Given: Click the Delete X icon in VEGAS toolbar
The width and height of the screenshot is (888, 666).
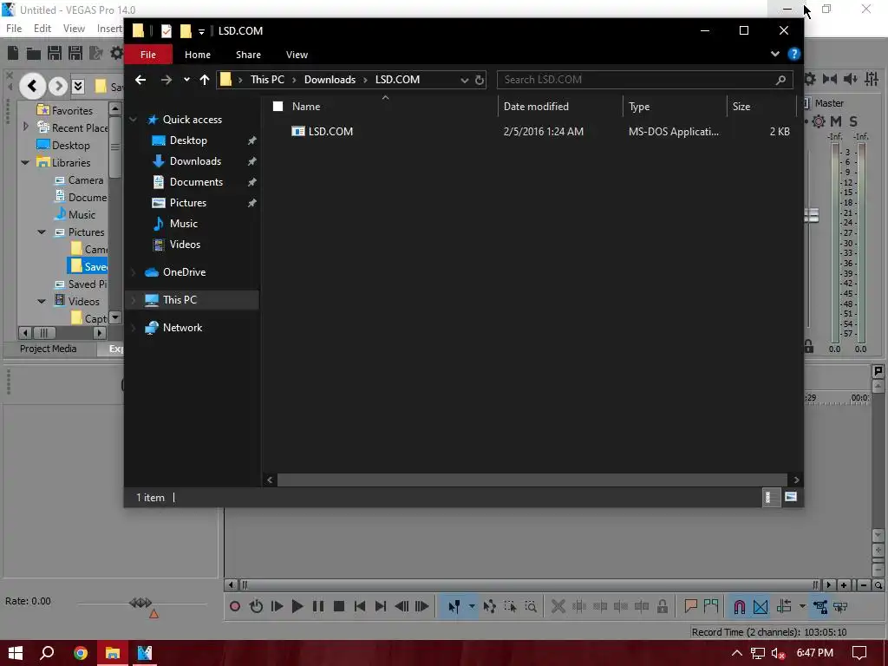Looking at the screenshot, I should [558, 606].
